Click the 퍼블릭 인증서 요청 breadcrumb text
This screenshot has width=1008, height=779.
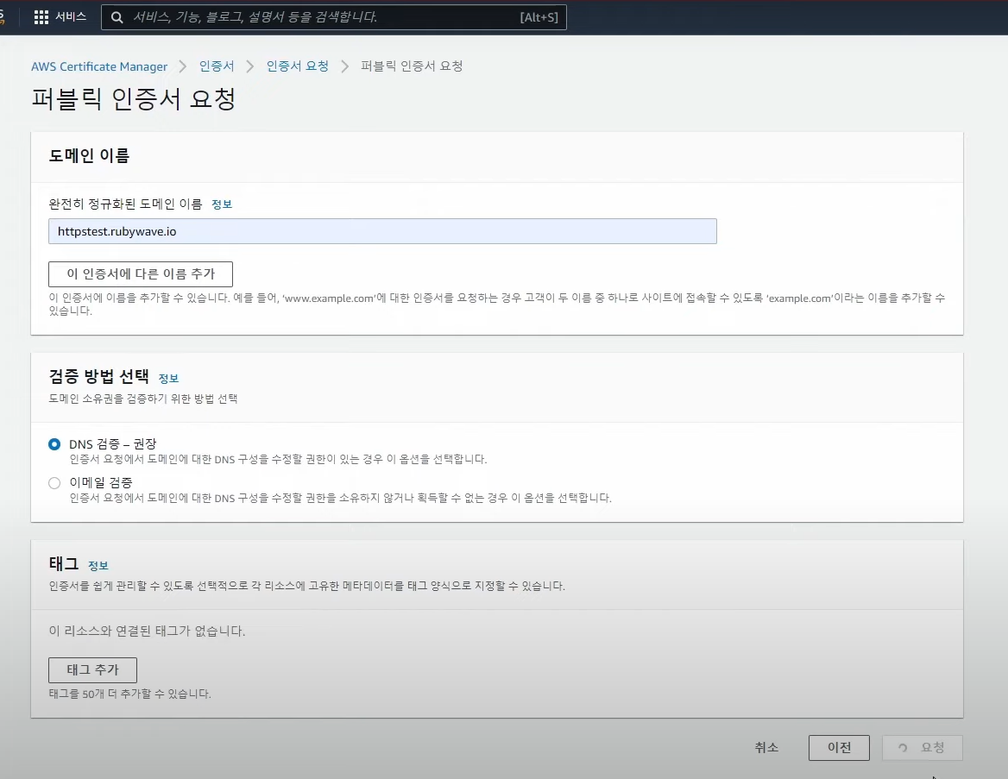click(x=412, y=66)
